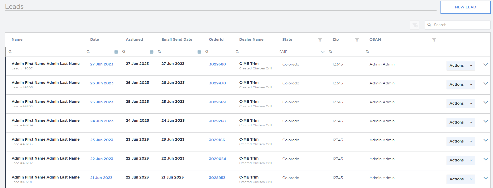Expand the row details for Lead #49202
Screen dimensions: 493x188
coord(486,159)
